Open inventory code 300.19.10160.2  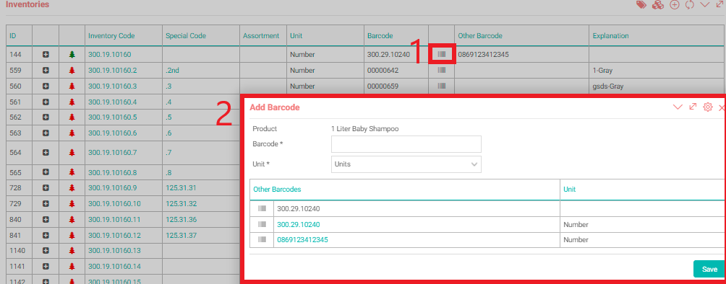pos(113,70)
